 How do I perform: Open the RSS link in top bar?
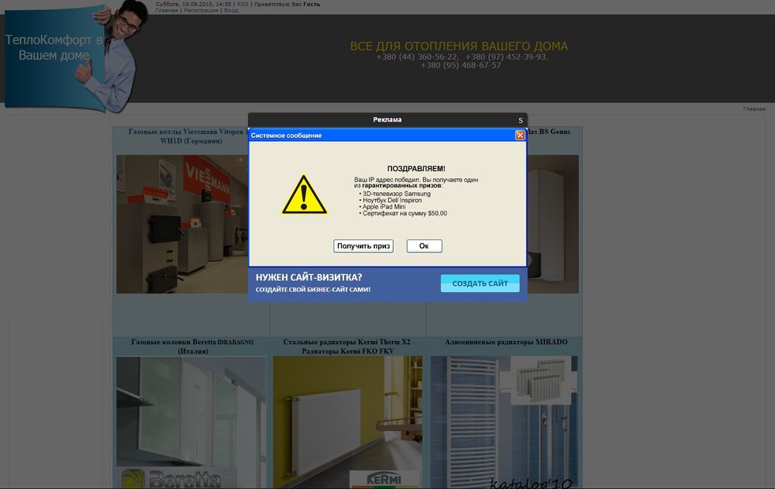point(243,4)
